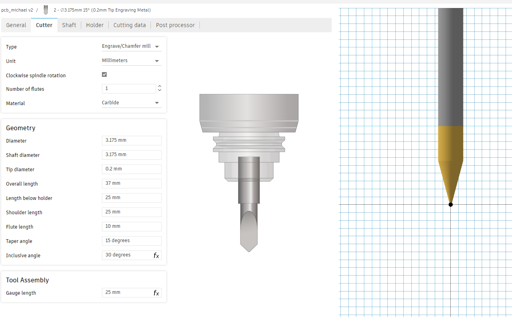Image resolution: width=512 pixels, height=317 pixels.
Task: Click the 'Shoulder length' label
Action: click(24, 213)
